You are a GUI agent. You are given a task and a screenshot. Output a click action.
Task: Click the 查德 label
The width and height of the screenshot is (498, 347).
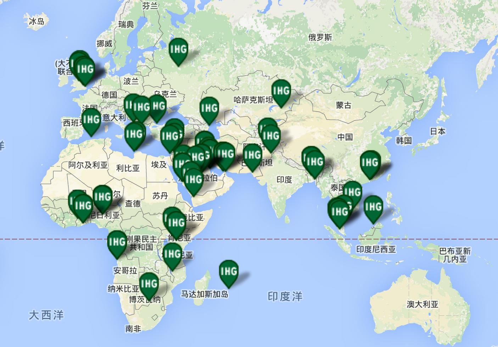[133, 203]
